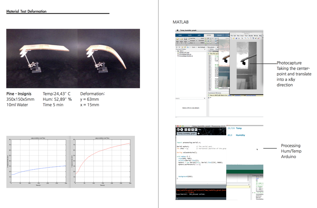Click the browse for folder icon in MATLAB
The height and width of the screenshot is (208, 317).
[x=185, y=47]
